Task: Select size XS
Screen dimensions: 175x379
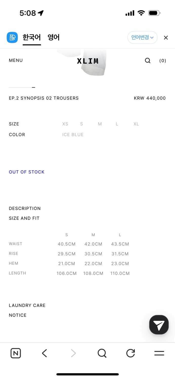Action: pyautogui.click(x=65, y=124)
